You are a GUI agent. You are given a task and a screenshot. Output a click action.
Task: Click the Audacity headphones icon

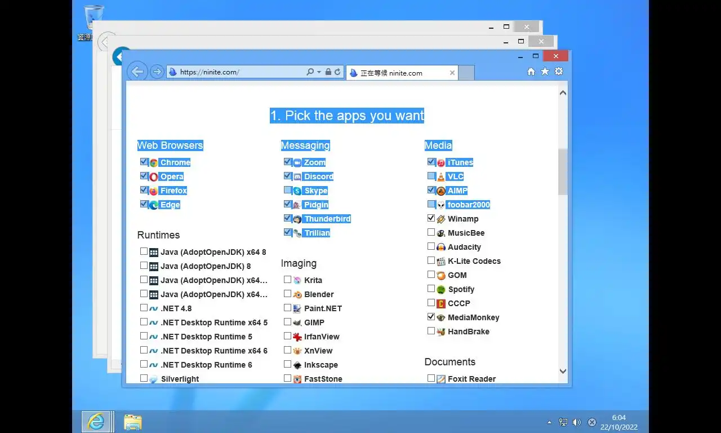(x=441, y=247)
